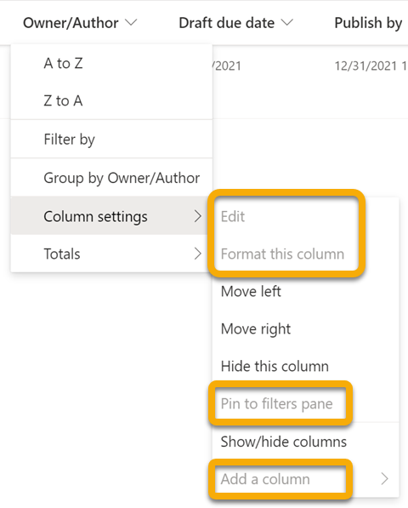Sort column A to Z
Viewport: 408px width, 508px height.
click(x=111, y=64)
